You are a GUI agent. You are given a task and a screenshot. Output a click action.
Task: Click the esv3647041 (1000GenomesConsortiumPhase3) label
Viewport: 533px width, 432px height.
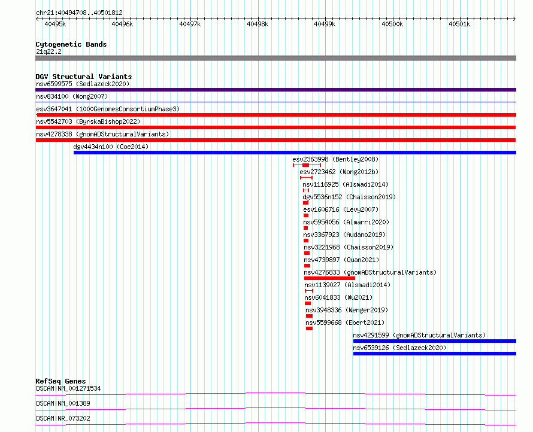click(108, 109)
